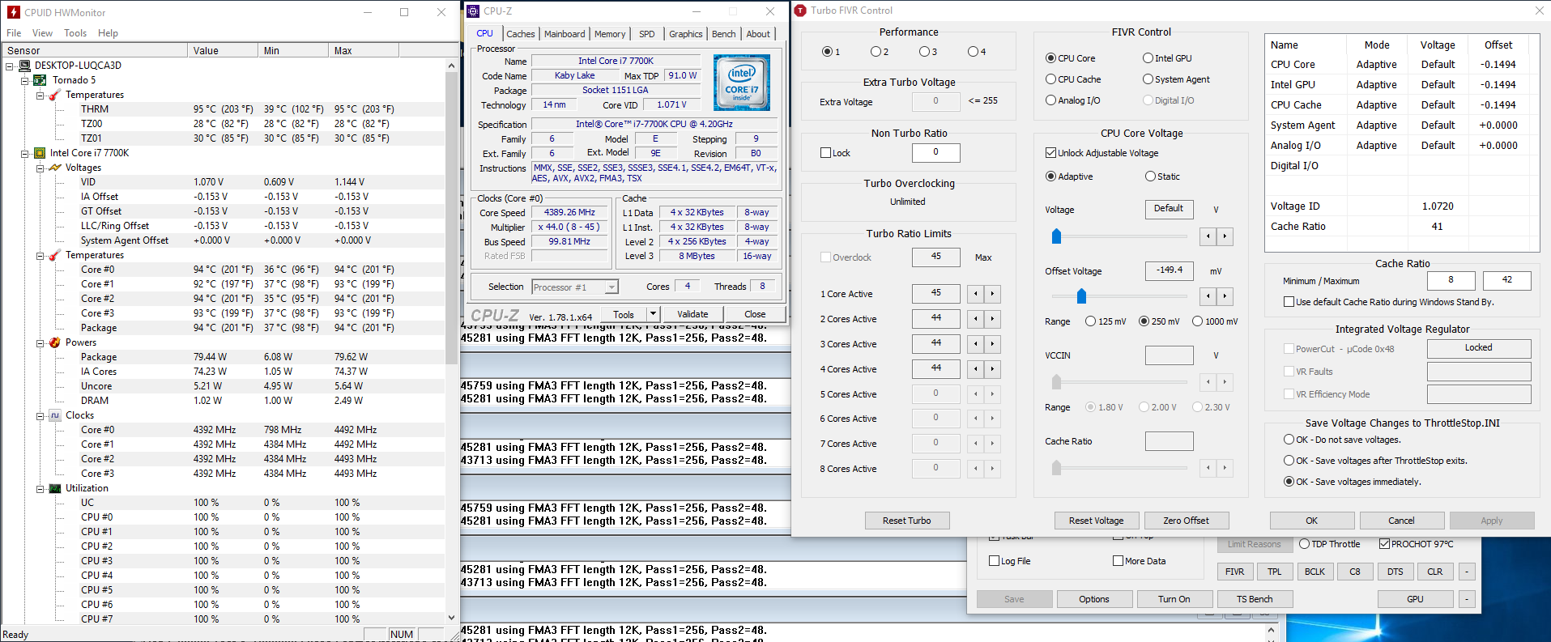Click the Intel Core i7 logo in CPU-Z

[741, 83]
